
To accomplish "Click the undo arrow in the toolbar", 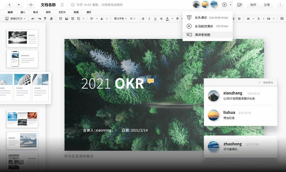I will [34, 19].
